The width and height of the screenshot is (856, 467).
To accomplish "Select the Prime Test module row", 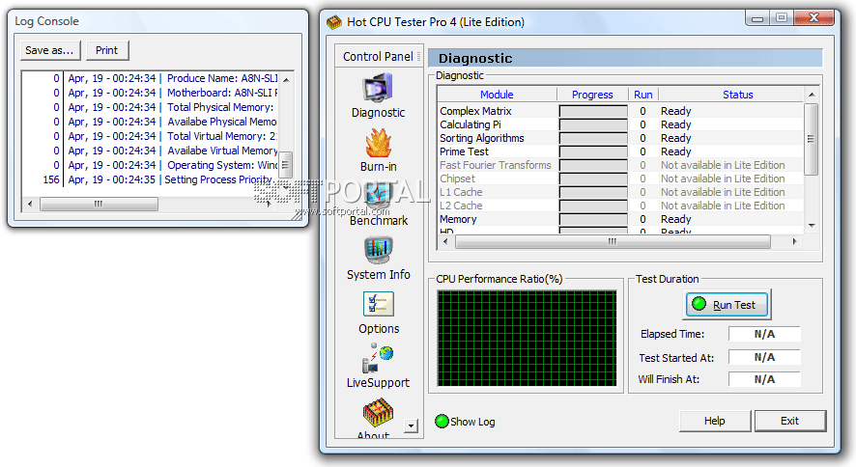I will tap(620, 152).
